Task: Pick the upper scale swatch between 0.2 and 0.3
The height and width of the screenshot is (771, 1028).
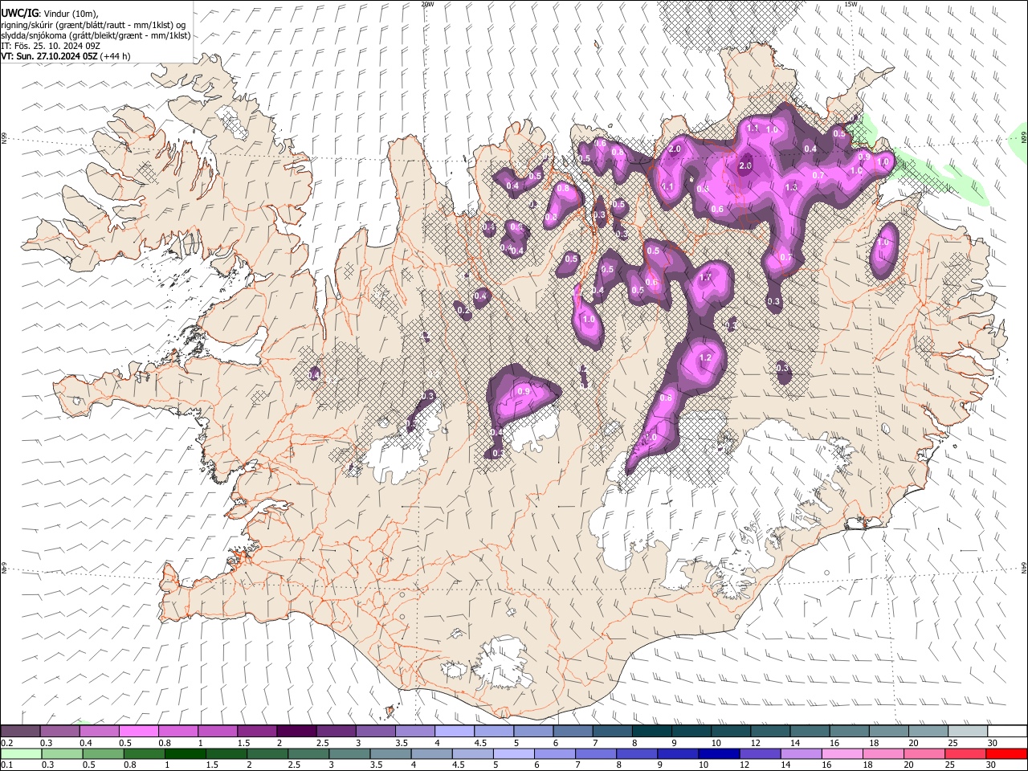Action: pyautogui.click(x=20, y=732)
